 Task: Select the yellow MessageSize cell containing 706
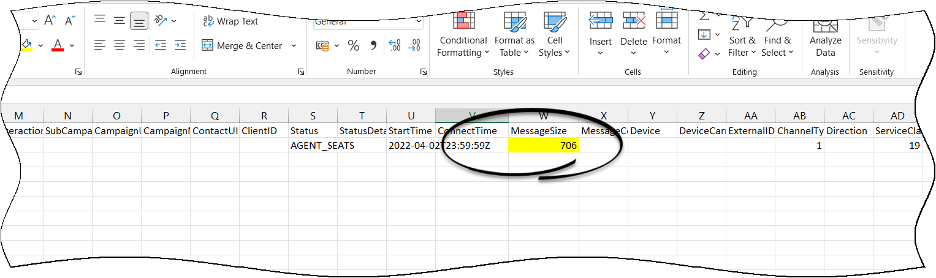coord(544,146)
